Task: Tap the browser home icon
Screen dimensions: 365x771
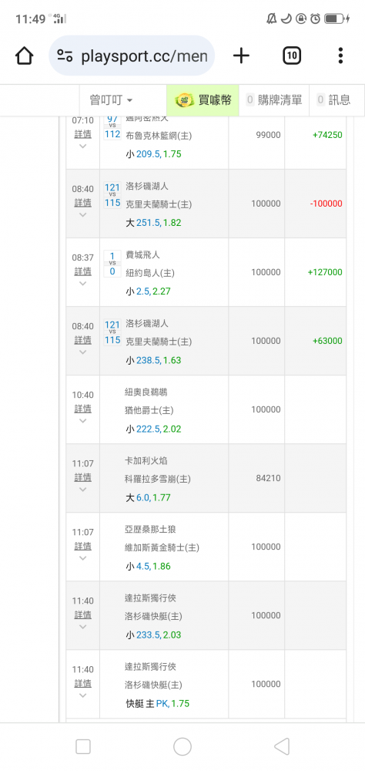Action: point(24,56)
